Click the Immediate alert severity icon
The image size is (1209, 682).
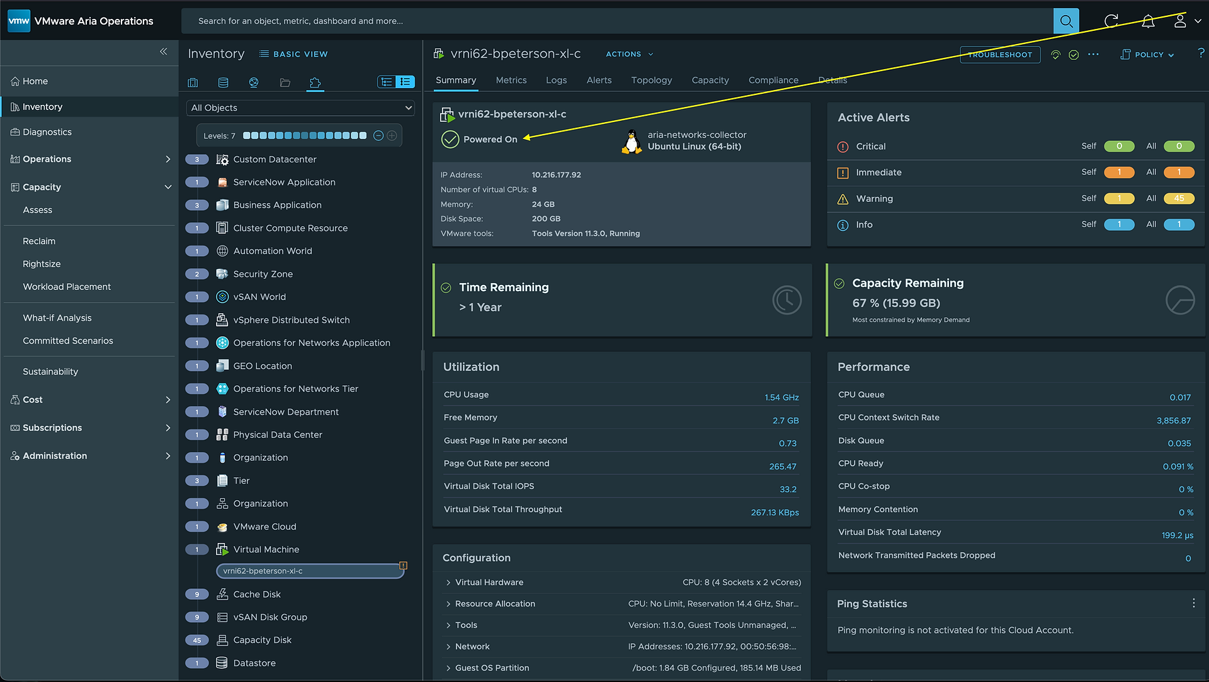click(x=843, y=173)
